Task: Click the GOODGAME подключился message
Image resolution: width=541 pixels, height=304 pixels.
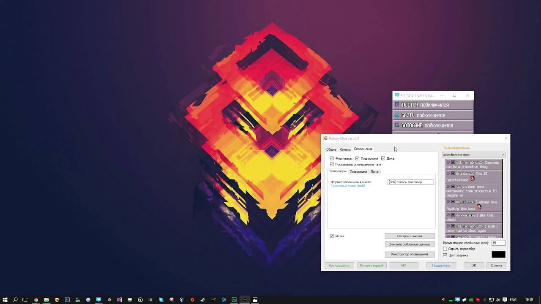Action: point(433,125)
